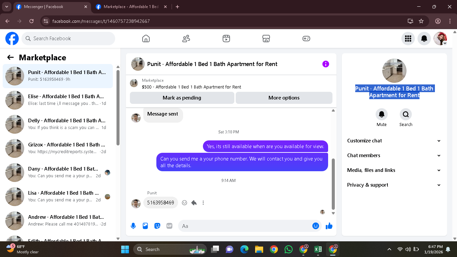The image size is (457, 257).
Task: Open the Grizox conversation in the list
Action: [58, 148]
